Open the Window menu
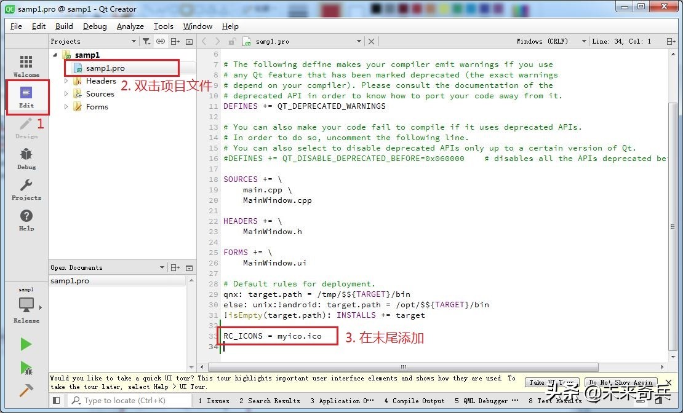 tap(198, 26)
